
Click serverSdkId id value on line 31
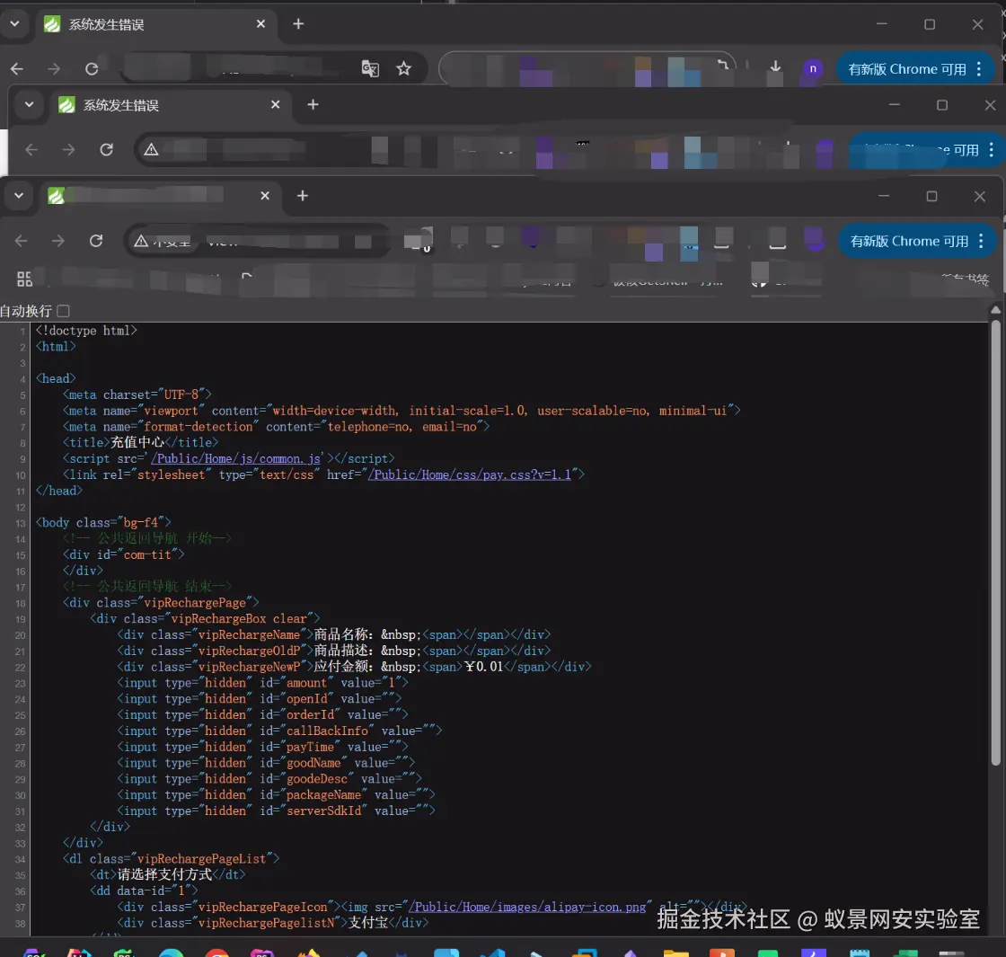click(x=323, y=811)
